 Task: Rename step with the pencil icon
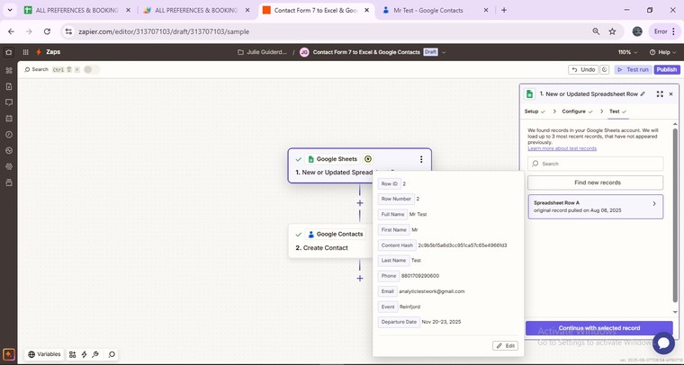(643, 94)
